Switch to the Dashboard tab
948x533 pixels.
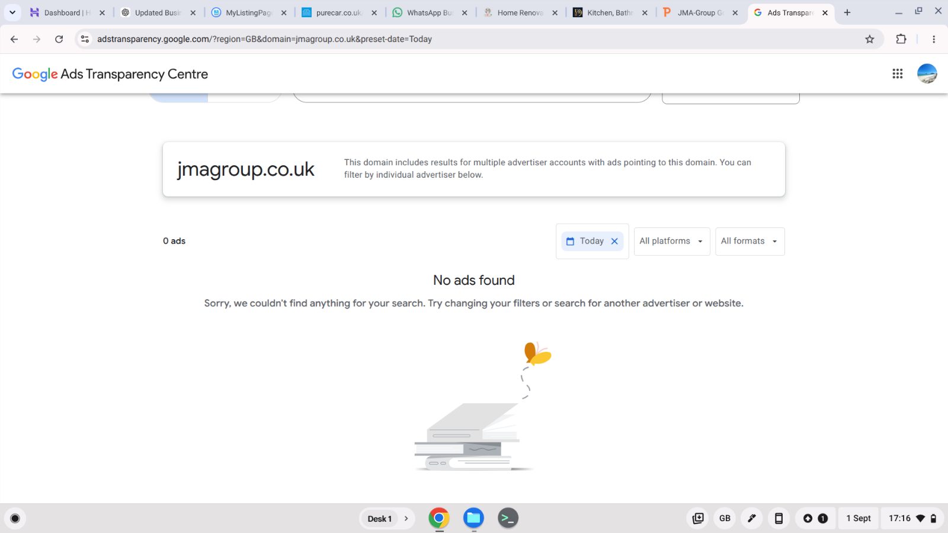[61, 12]
